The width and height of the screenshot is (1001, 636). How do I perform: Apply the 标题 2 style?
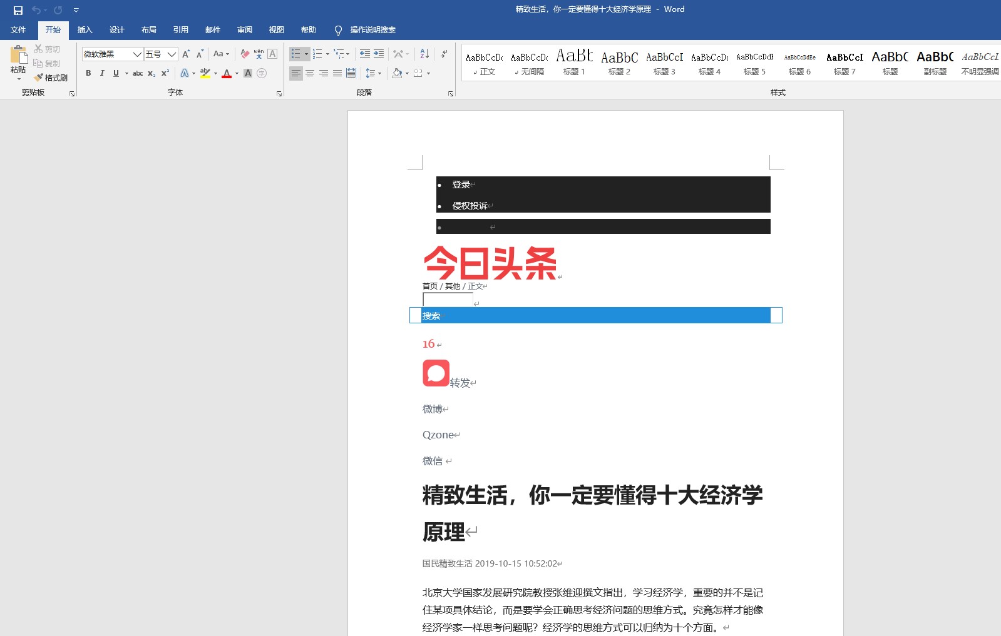619,63
